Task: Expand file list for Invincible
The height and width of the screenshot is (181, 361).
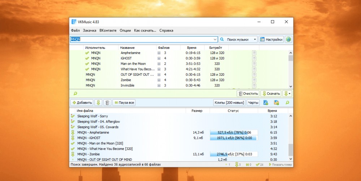Action: pos(159,85)
